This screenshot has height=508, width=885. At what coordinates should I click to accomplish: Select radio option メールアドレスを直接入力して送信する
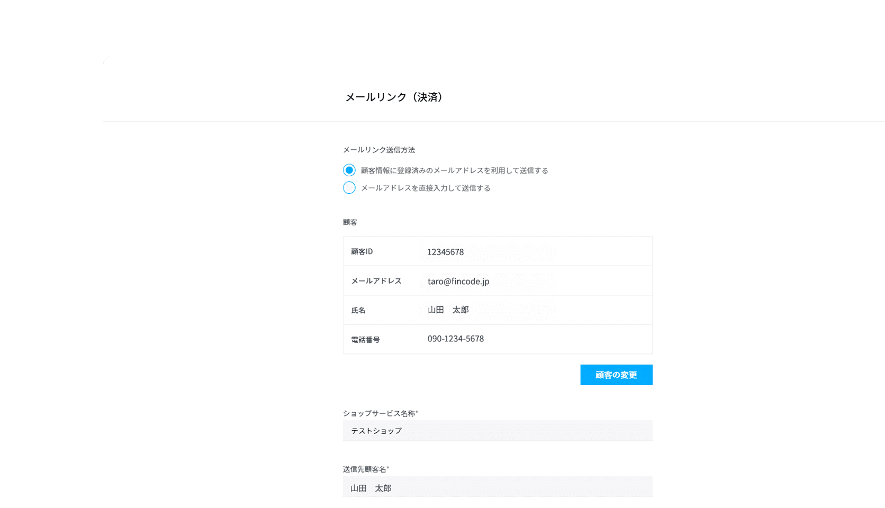pyautogui.click(x=349, y=188)
